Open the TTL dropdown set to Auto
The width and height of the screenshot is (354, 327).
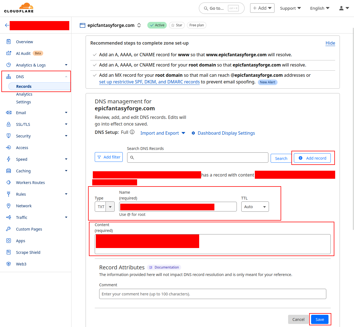[255, 207]
